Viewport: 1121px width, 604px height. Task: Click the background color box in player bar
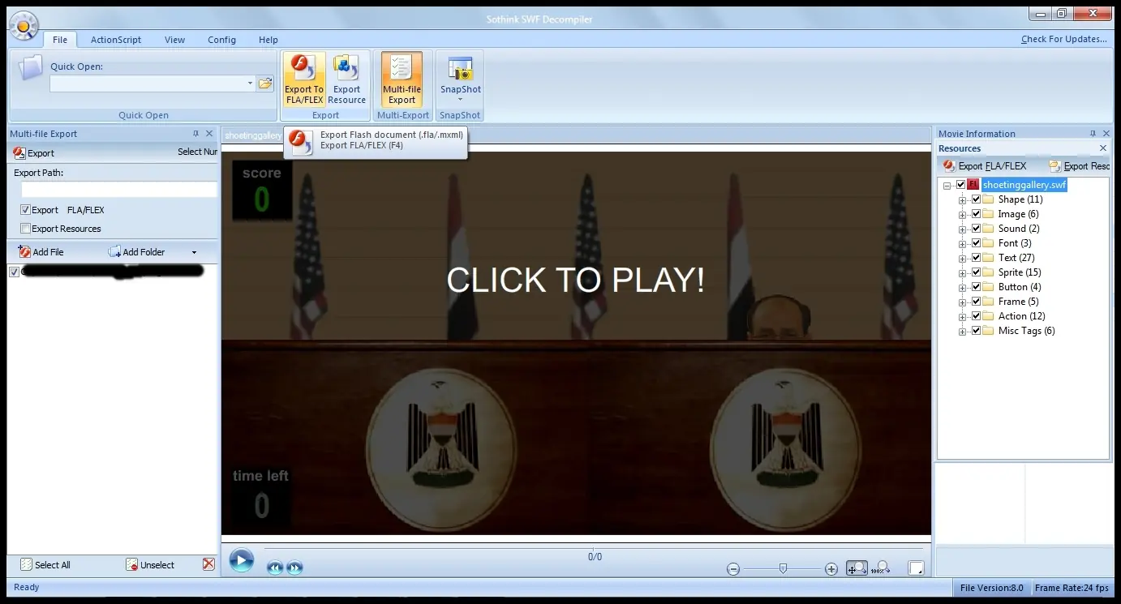916,568
